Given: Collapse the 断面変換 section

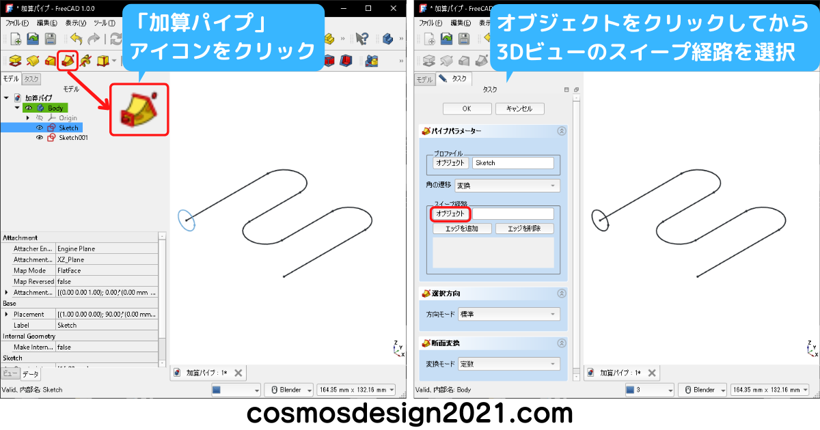Looking at the screenshot, I should pos(562,343).
